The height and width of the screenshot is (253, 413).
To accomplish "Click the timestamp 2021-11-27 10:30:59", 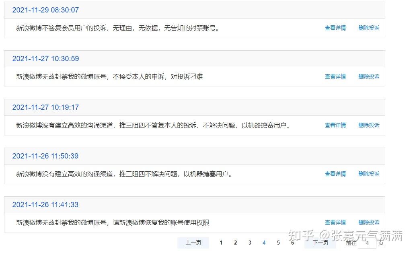I will [45, 59].
